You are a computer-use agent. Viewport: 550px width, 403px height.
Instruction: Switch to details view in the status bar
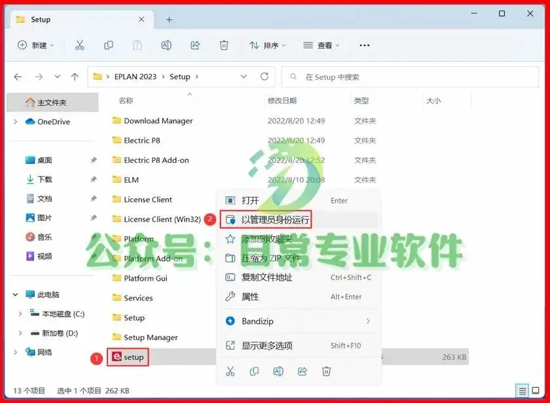point(522,391)
